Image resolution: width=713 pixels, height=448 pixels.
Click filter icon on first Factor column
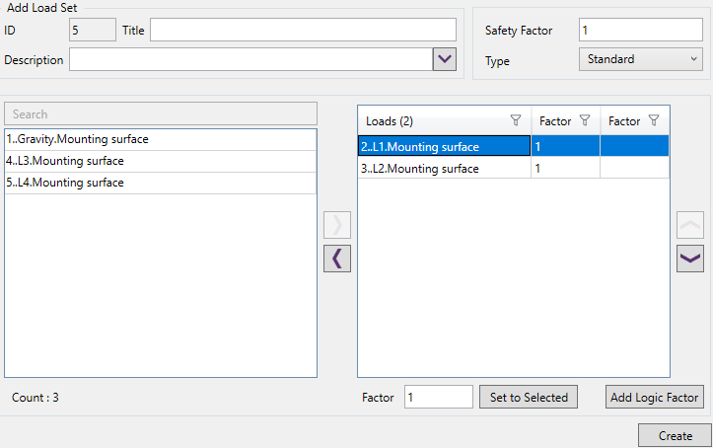click(x=585, y=120)
